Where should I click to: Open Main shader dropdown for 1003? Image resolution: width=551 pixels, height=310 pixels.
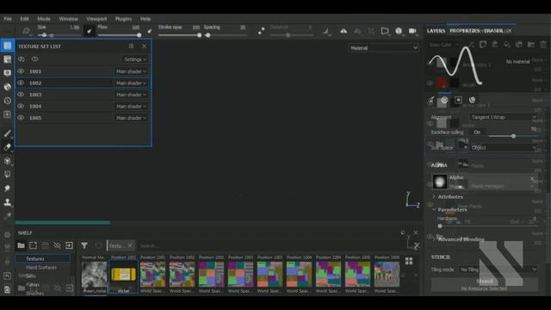131,95
